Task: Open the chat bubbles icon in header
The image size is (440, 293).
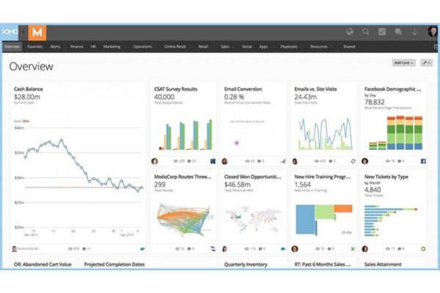Action: pyautogui.click(x=398, y=32)
